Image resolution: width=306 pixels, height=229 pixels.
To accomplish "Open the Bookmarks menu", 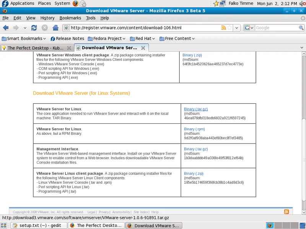I will [70, 18].
